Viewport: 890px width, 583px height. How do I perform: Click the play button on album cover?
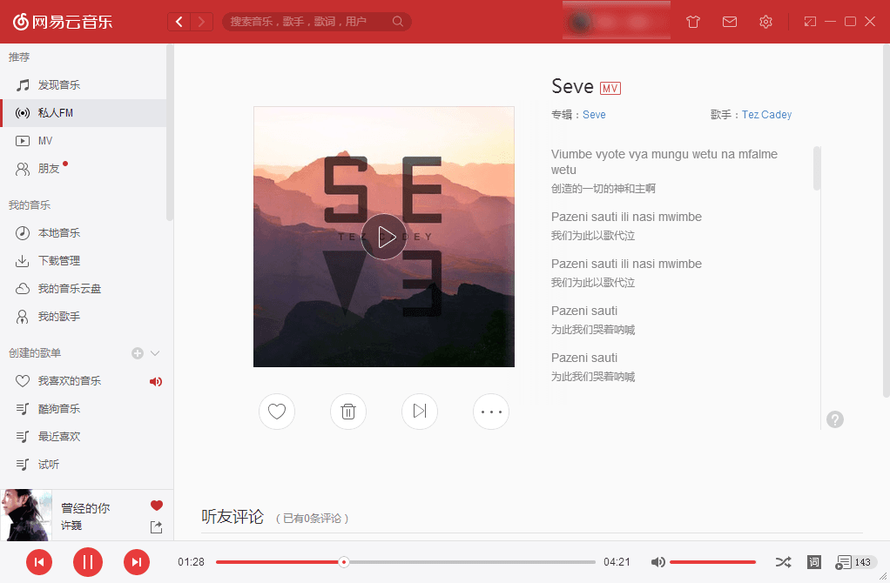384,237
